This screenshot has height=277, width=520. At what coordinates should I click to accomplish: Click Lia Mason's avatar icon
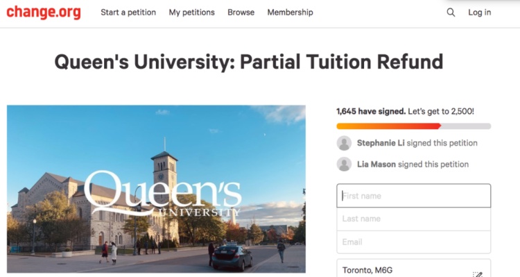[x=344, y=165]
